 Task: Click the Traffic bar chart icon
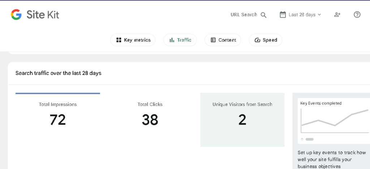point(172,40)
